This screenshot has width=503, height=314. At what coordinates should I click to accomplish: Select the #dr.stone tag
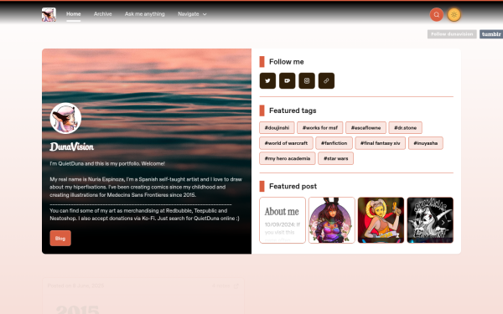tap(405, 128)
